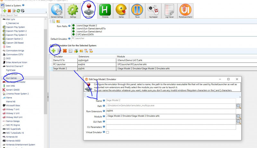Click the gray square icon in emulator toolbar
The image size is (257, 148).
point(70,51)
